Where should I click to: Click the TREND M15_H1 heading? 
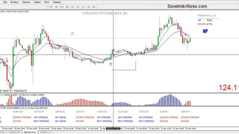(x=207, y=16)
